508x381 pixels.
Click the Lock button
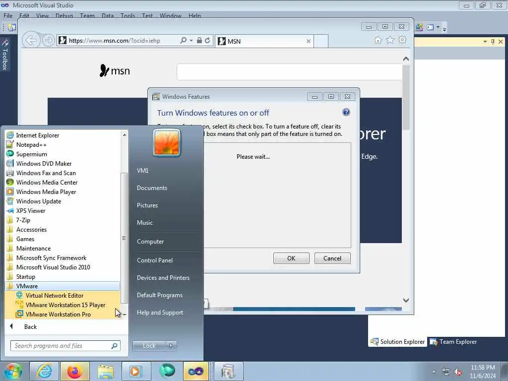pyautogui.click(x=149, y=346)
